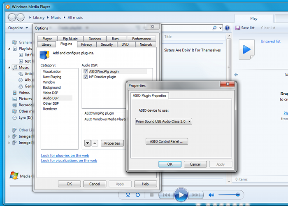Click the Save list floppy disk icon
The height and width of the screenshot is (206, 288).
(x=237, y=28)
